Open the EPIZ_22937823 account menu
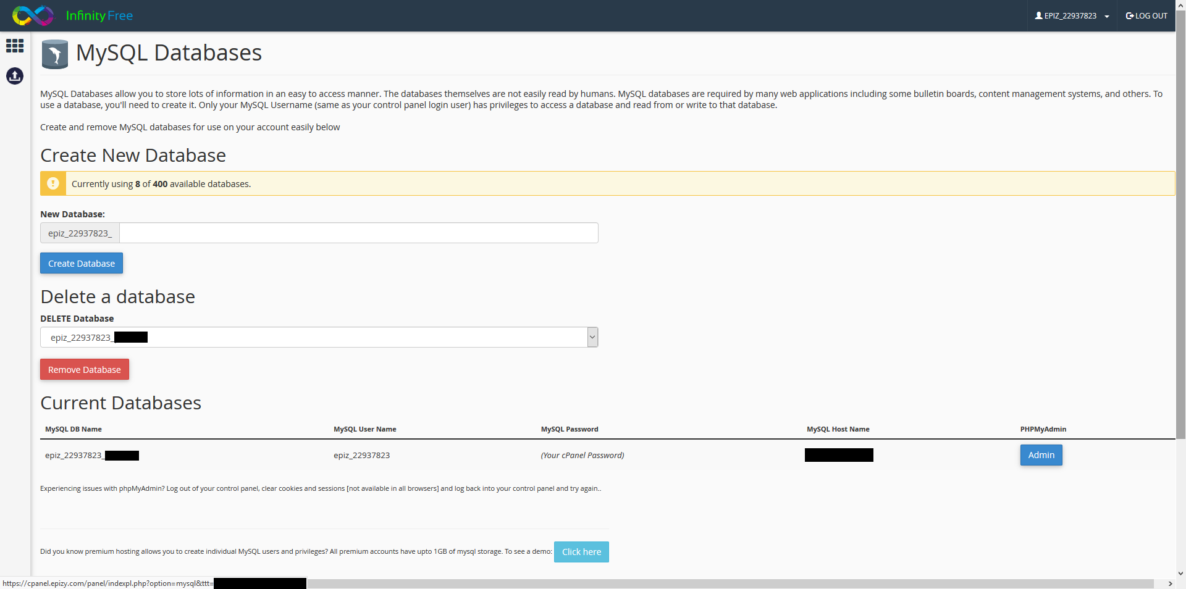 point(1072,16)
